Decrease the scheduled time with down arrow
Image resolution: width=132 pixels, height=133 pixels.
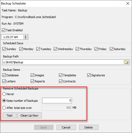pos(25,38)
